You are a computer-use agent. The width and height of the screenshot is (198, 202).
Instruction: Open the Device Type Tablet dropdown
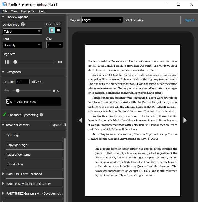(22, 32)
